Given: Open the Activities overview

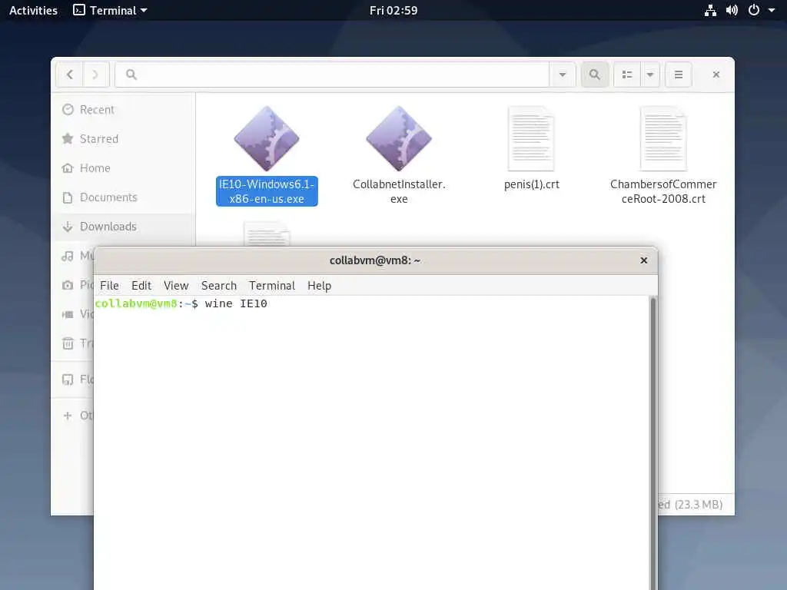Looking at the screenshot, I should pyautogui.click(x=33, y=10).
